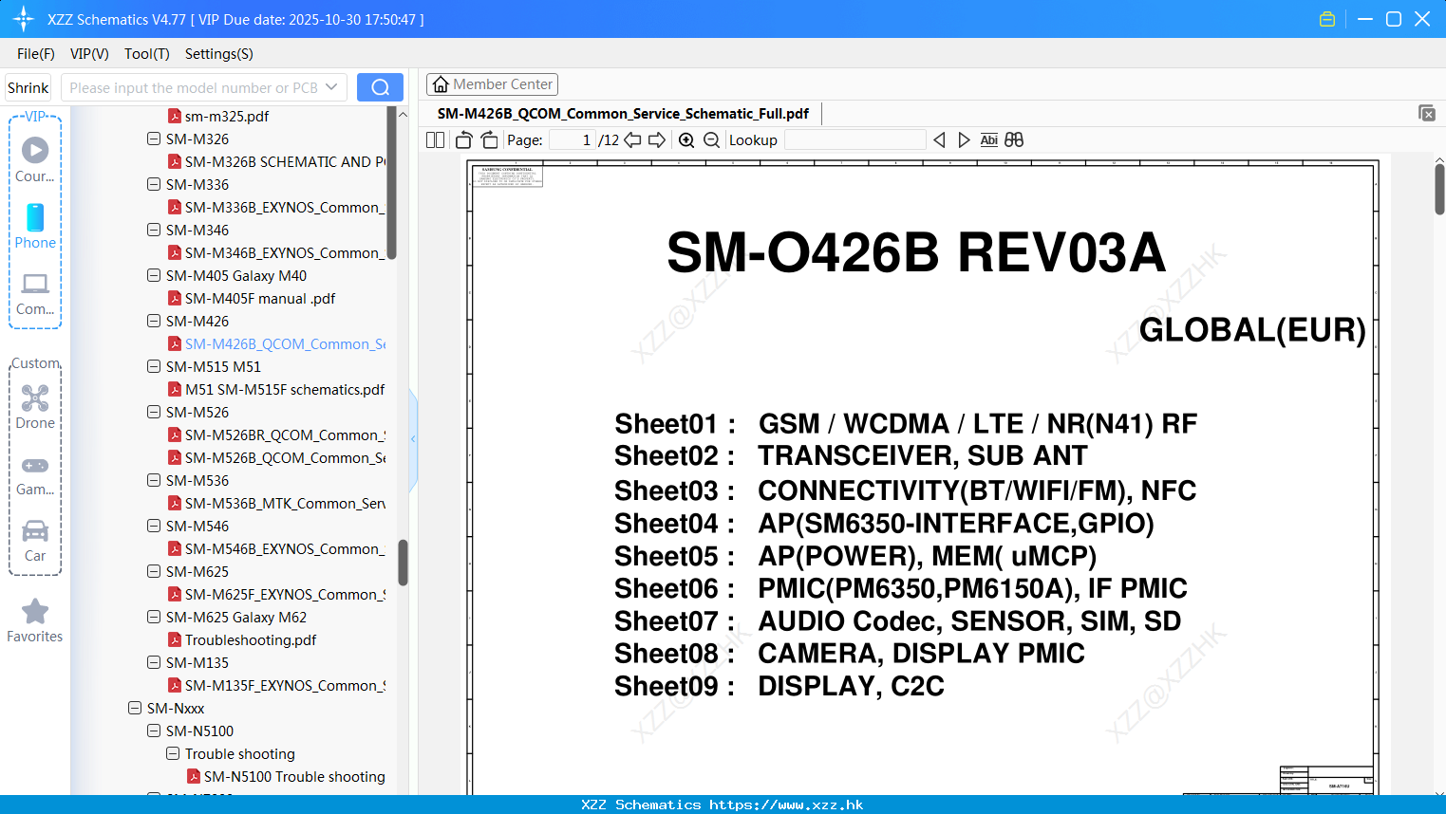
Task: Collapse the SM-M526 tree node
Action: click(154, 412)
